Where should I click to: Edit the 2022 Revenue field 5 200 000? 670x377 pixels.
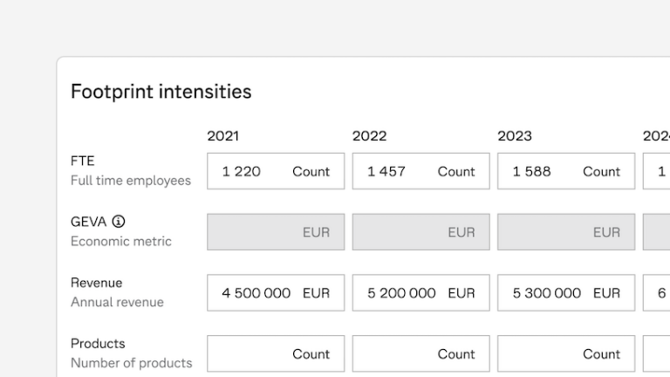(420, 293)
